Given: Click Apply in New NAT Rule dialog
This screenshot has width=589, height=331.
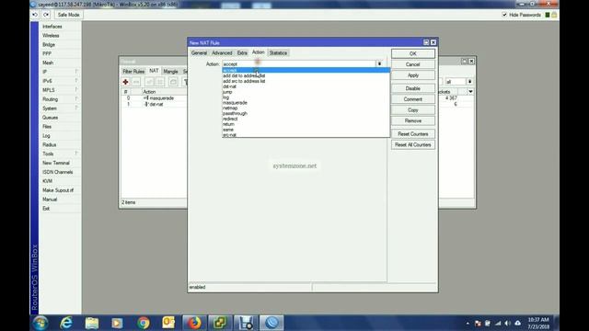Looking at the screenshot, I should pos(413,75).
